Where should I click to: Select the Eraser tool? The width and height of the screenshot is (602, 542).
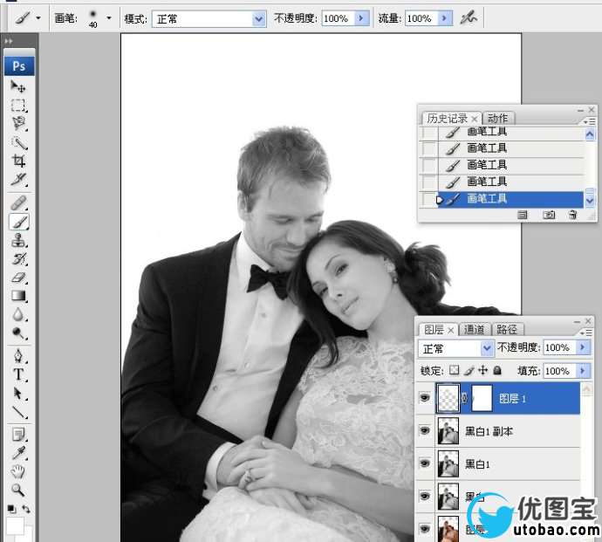coord(18,278)
